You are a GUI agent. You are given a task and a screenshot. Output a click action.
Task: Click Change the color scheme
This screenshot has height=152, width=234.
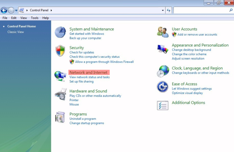coord(189,54)
